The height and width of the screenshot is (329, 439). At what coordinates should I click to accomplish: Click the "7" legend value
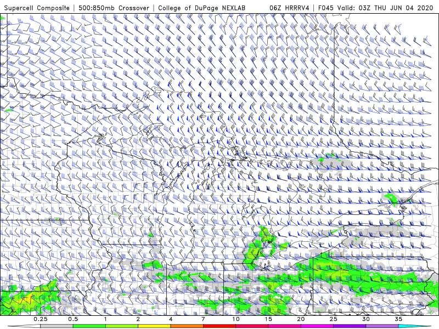203,319
